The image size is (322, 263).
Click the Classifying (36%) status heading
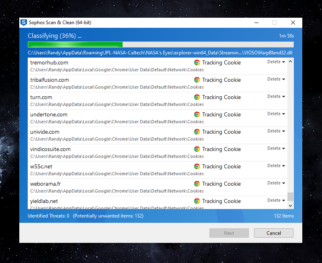click(54, 36)
